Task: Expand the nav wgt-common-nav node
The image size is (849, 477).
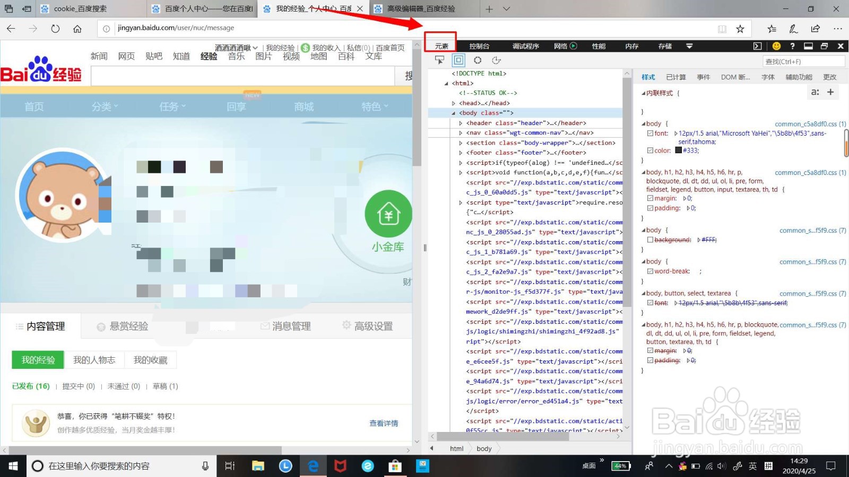Action: coord(461,133)
